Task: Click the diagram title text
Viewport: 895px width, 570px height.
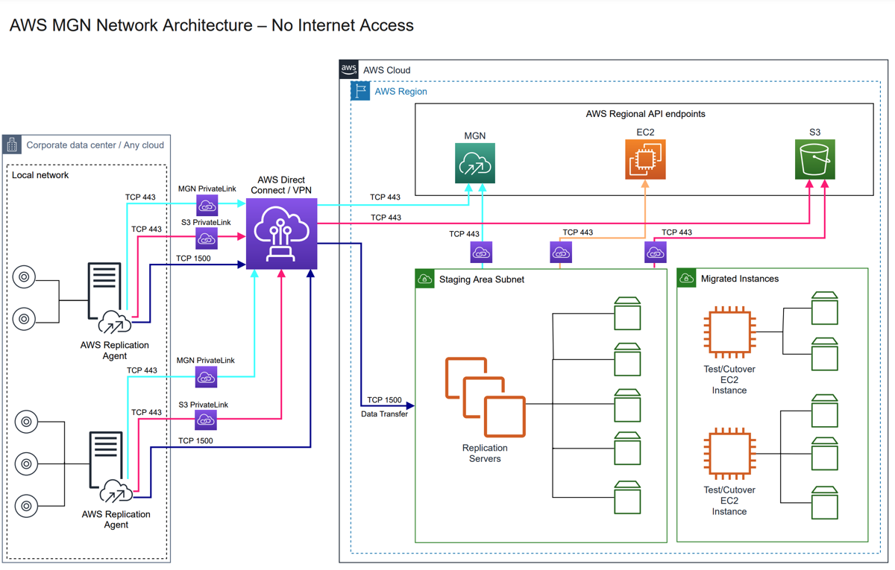Action: pos(210,25)
